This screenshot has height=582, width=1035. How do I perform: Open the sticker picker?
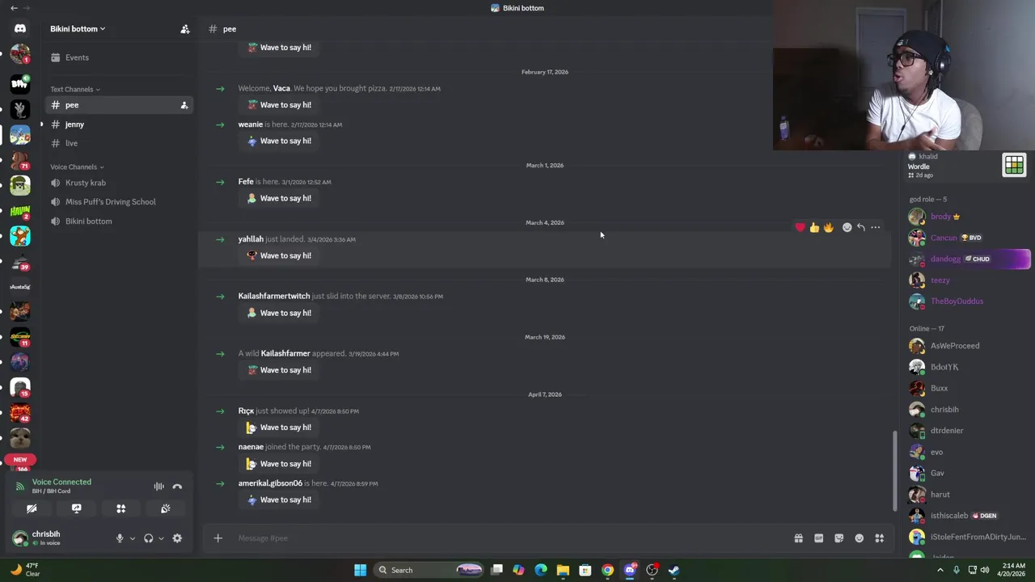coord(839,538)
